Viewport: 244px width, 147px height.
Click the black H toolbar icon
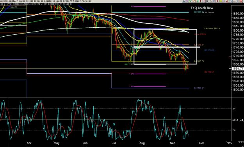pos(224,1)
